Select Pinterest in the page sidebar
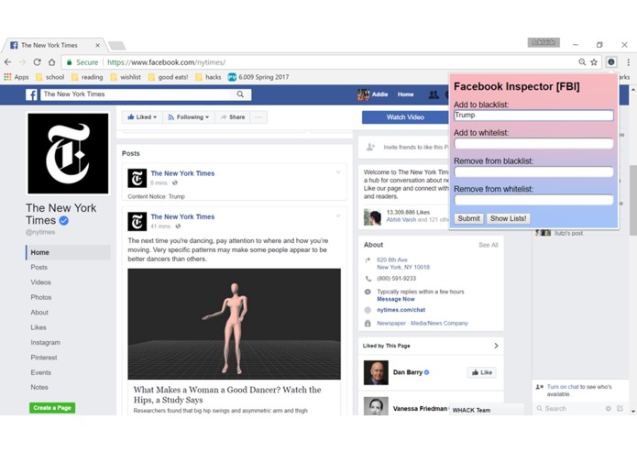The width and height of the screenshot is (637, 453). click(44, 358)
